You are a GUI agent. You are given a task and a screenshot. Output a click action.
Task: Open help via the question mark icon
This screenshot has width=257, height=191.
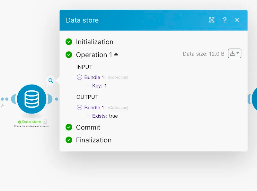pos(225,20)
